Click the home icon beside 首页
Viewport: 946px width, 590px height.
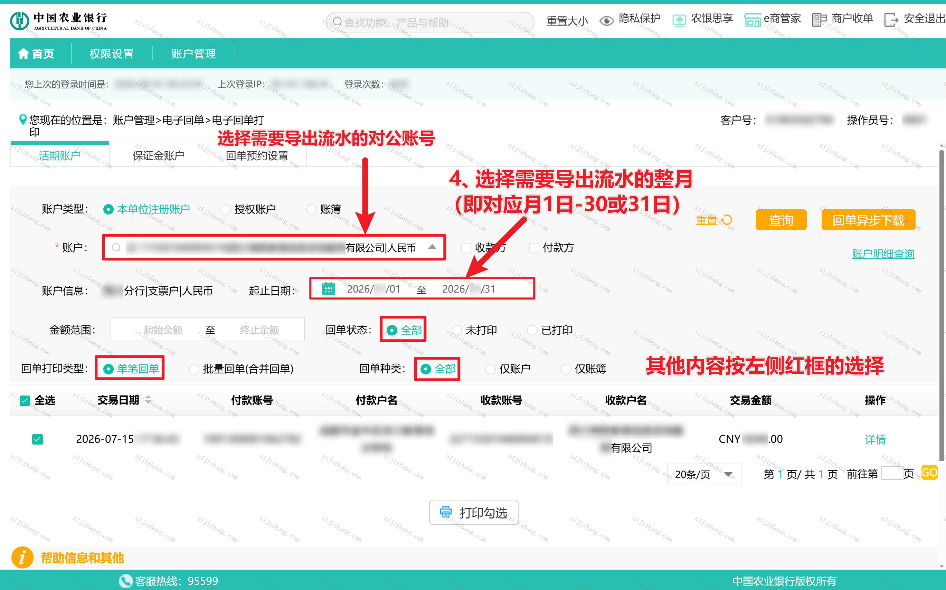23,54
